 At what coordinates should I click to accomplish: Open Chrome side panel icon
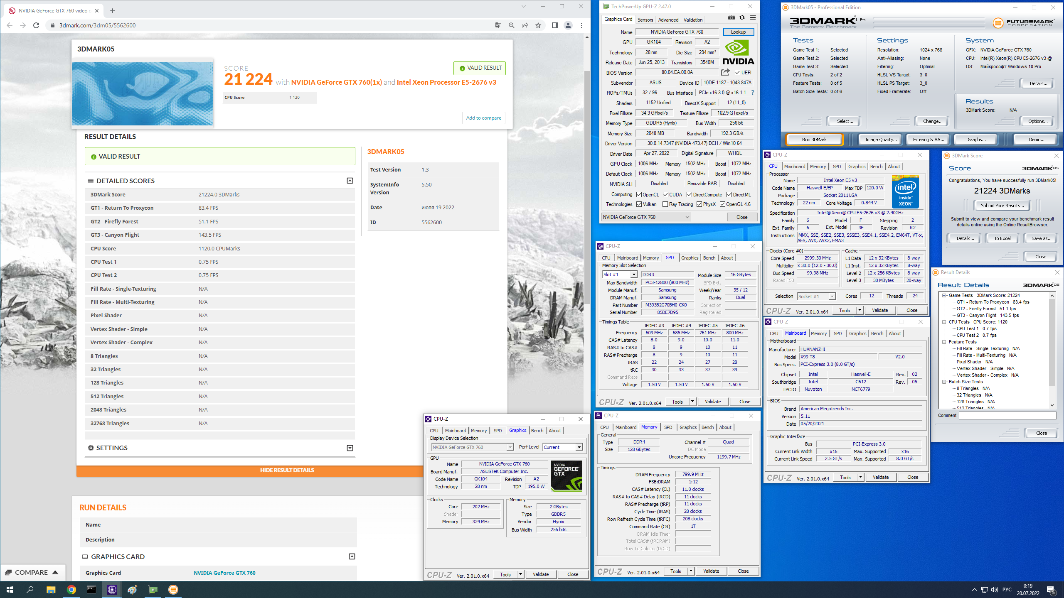point(554,25)
